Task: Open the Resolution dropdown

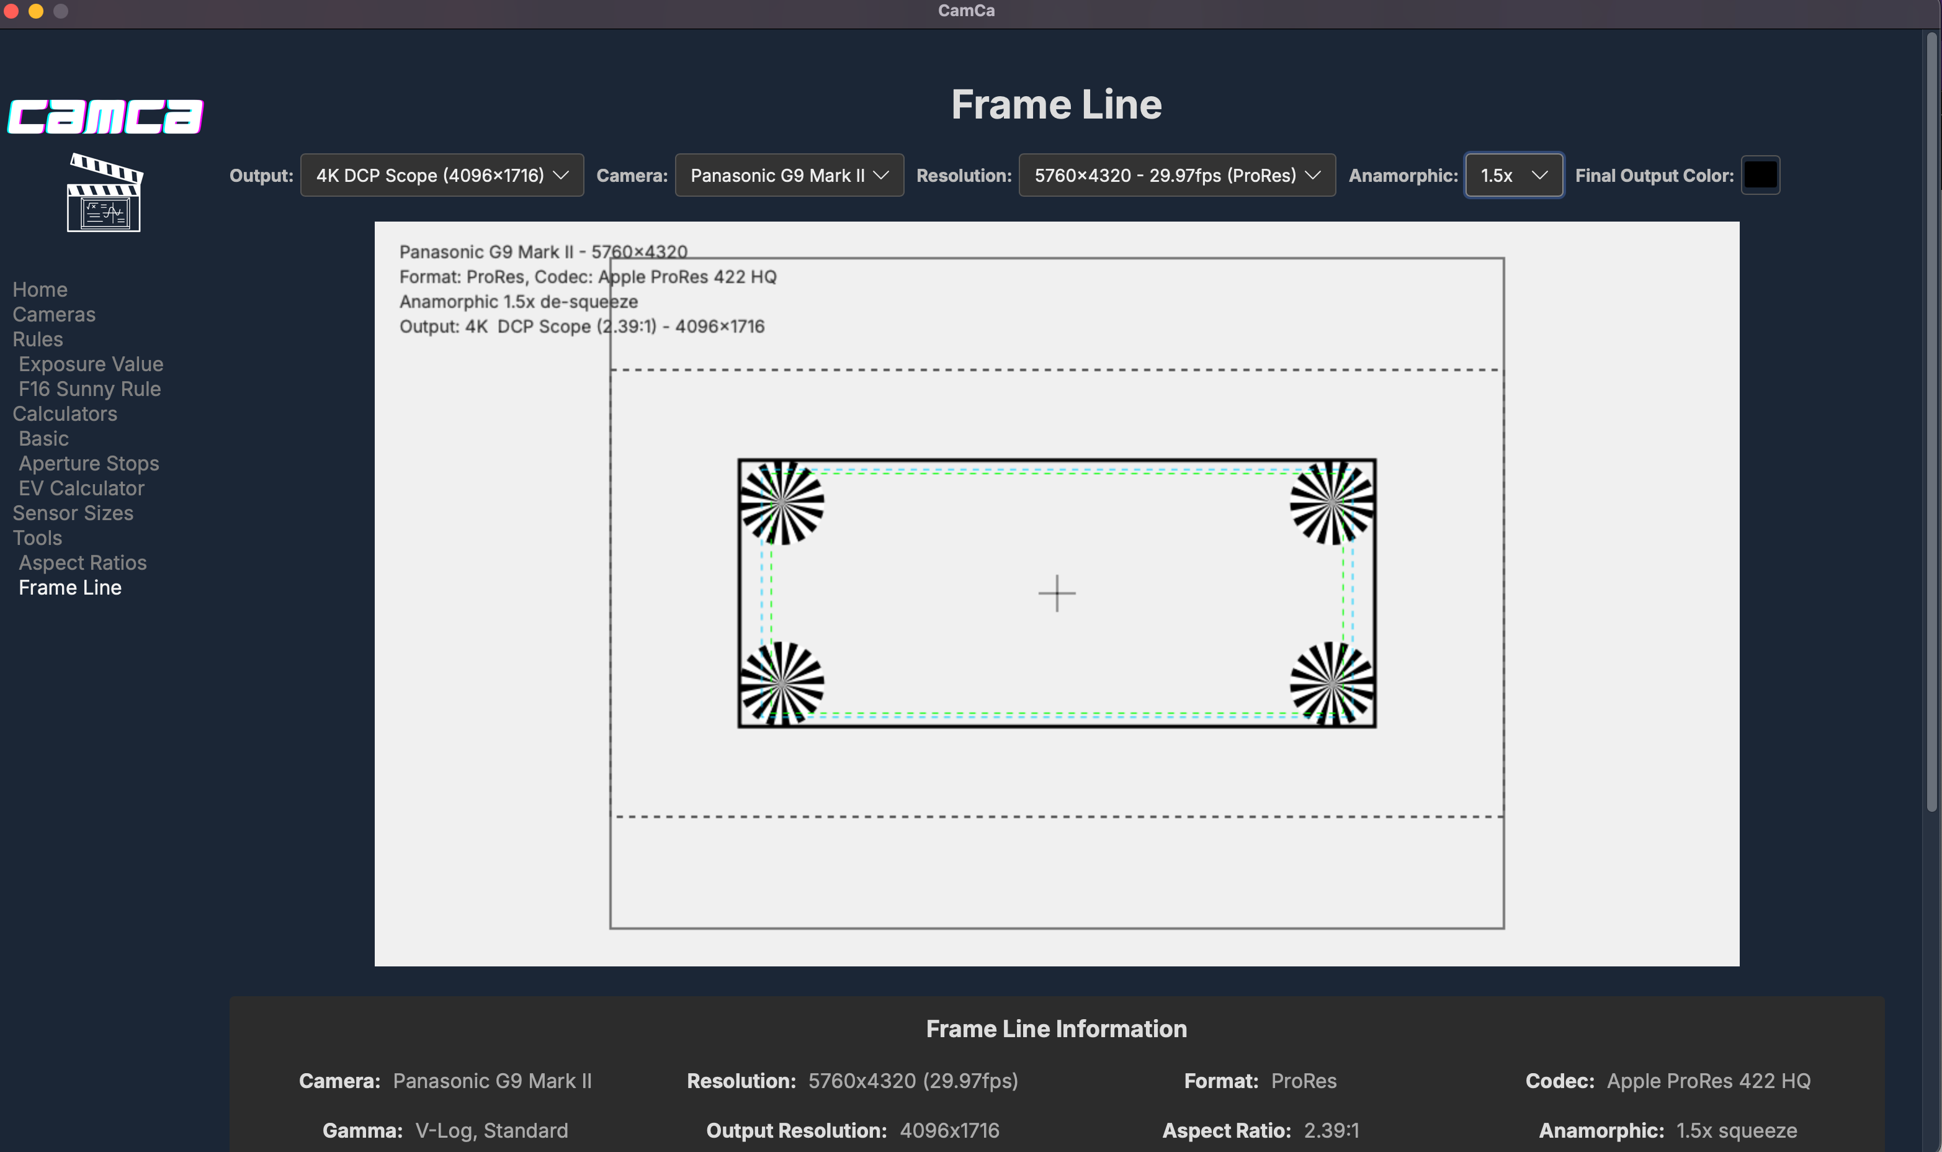Action: 1177,176
